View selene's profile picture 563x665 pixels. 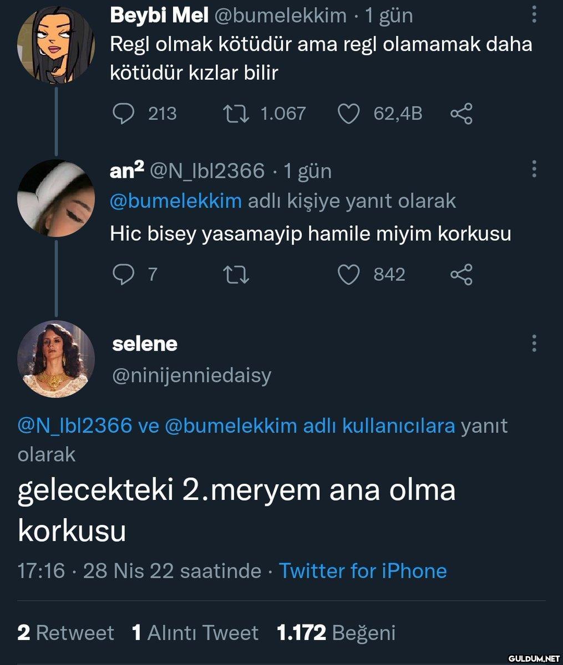pos(56,359)
